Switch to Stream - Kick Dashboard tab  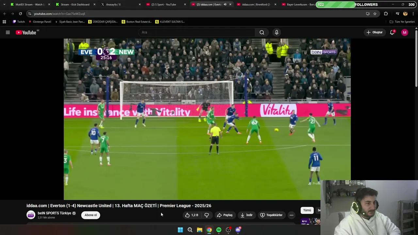click(x=75, y=5)
